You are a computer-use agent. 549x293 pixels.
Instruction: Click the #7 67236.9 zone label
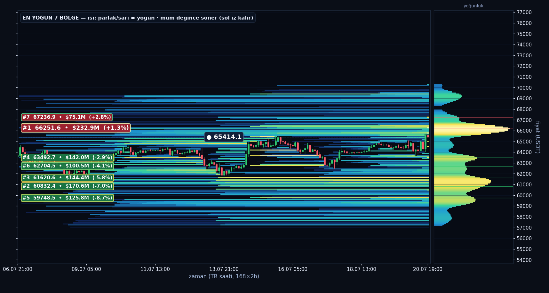tap(67, 117)
